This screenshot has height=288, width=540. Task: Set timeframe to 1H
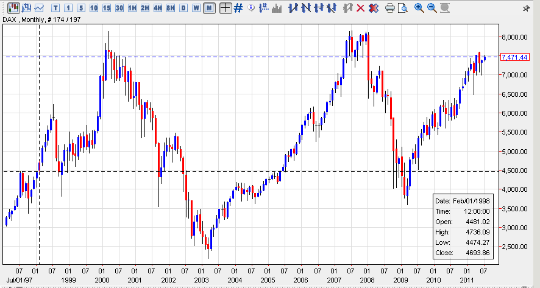coord(132,8)
